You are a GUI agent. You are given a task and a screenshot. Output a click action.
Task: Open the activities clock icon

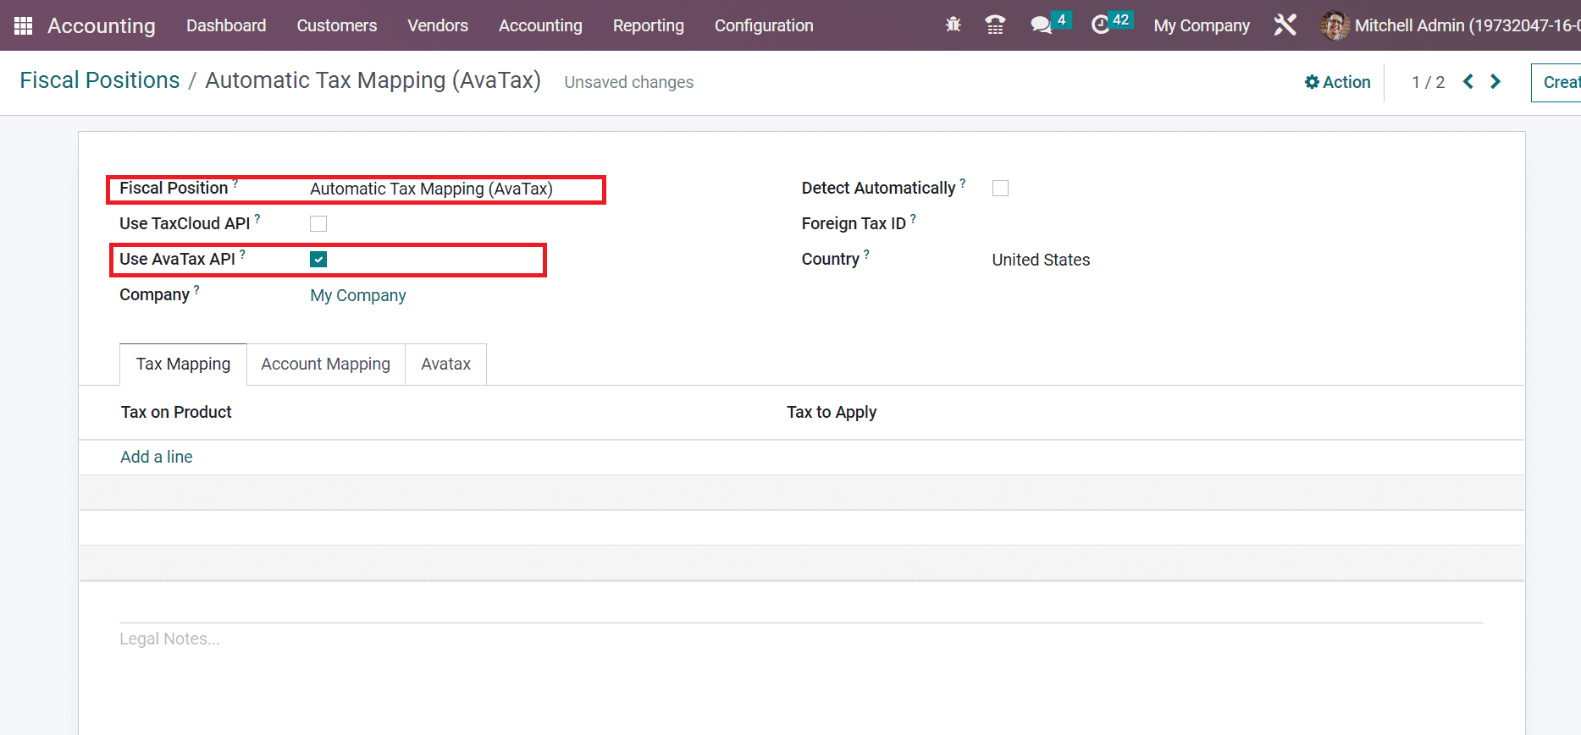(1100, 25)
